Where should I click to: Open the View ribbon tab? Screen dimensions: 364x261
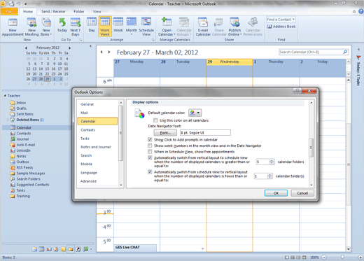pos(97,11)
